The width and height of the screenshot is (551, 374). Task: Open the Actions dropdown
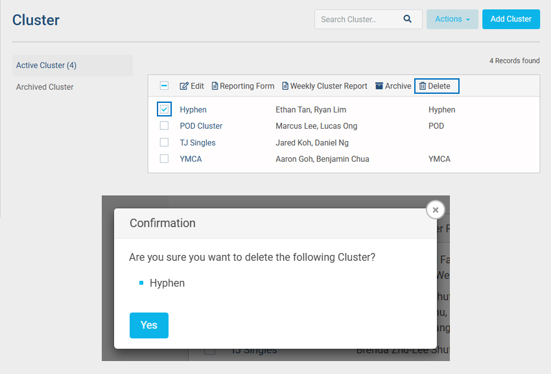(452, 19)
